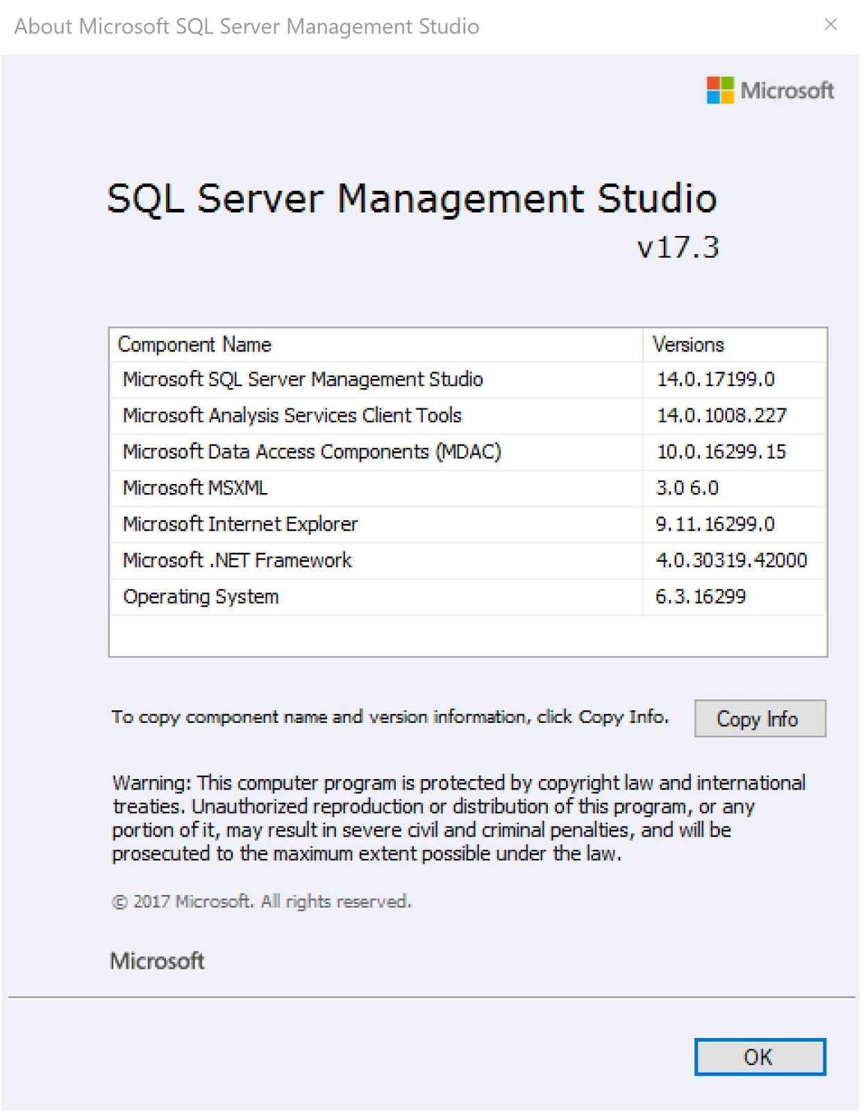Click the dialog title bar text

pos(246,26)
